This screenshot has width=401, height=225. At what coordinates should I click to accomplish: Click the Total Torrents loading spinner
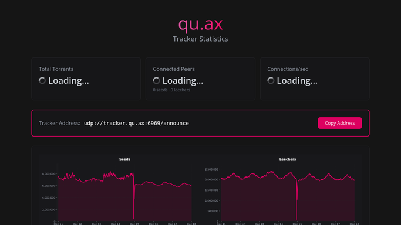(42, 81)
